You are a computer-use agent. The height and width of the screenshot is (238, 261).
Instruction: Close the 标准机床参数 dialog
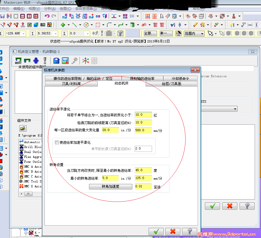(x=195, y=70)
